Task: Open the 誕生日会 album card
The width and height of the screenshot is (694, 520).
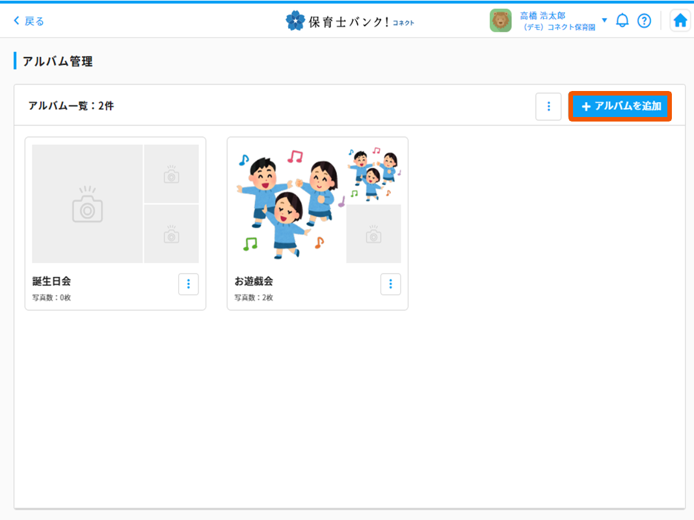Action: click(115, 223)
